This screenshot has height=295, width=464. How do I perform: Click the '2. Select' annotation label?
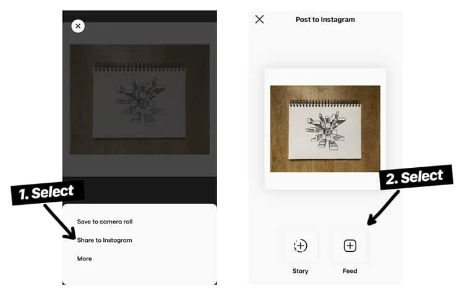click(416, 177)
